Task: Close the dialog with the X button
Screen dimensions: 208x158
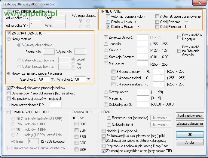Action: point(200,3)
